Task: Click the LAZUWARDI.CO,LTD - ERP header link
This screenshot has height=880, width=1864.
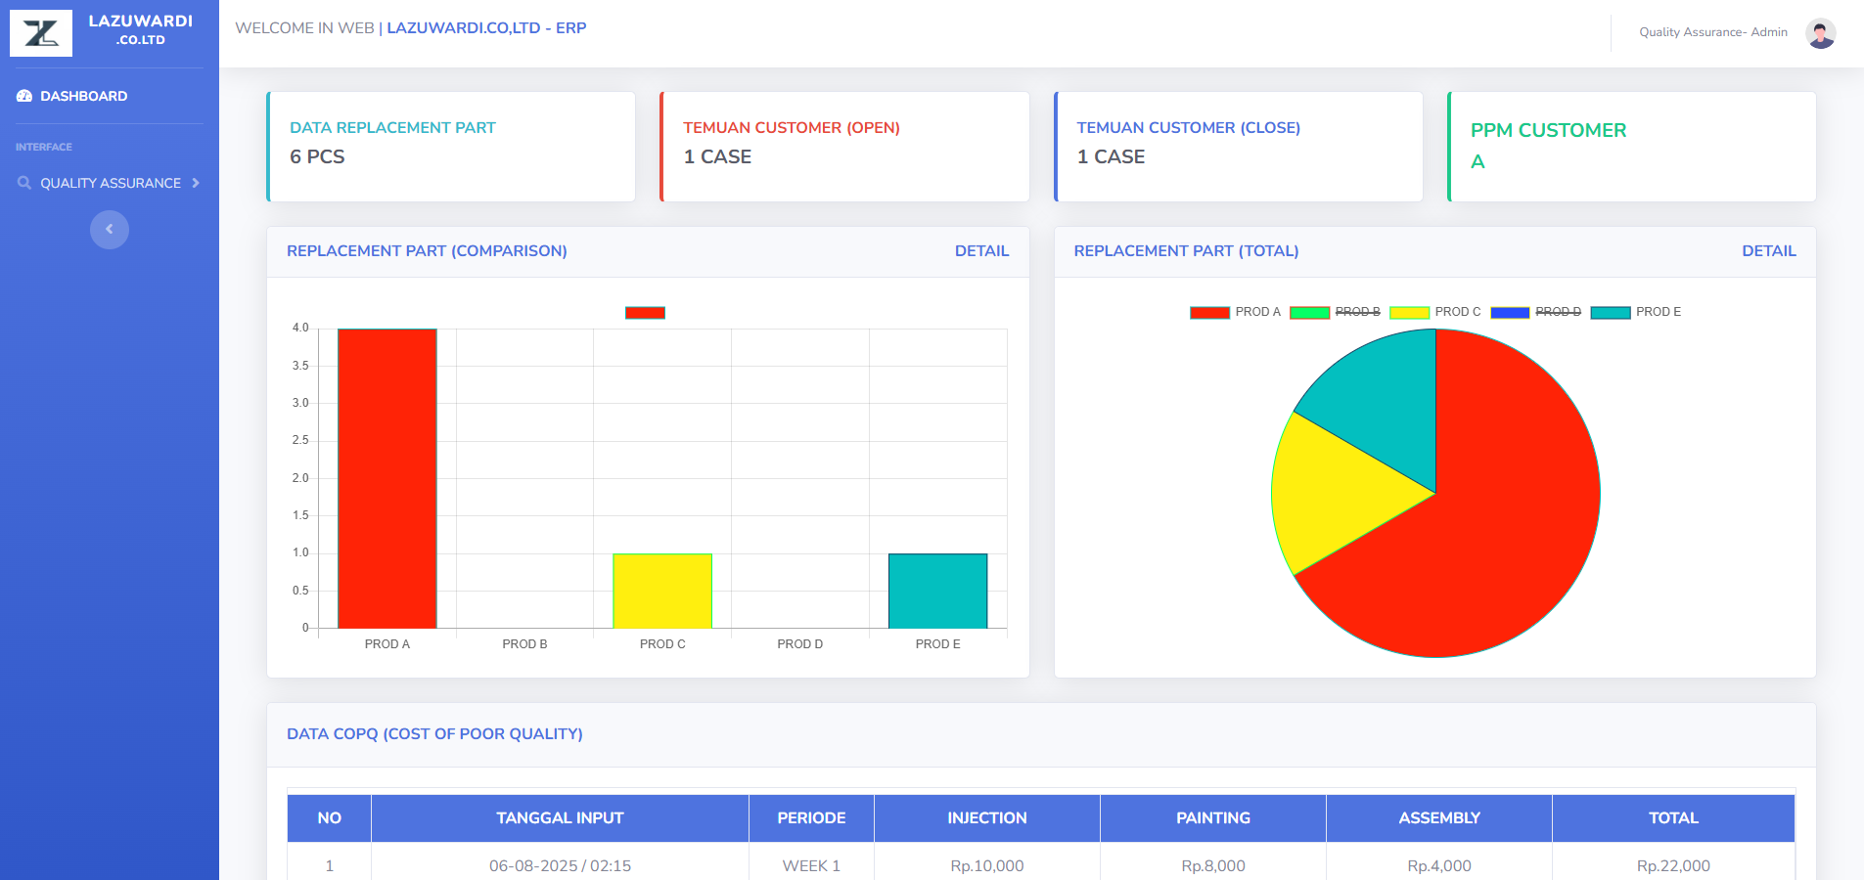Action: coord(486,28)
